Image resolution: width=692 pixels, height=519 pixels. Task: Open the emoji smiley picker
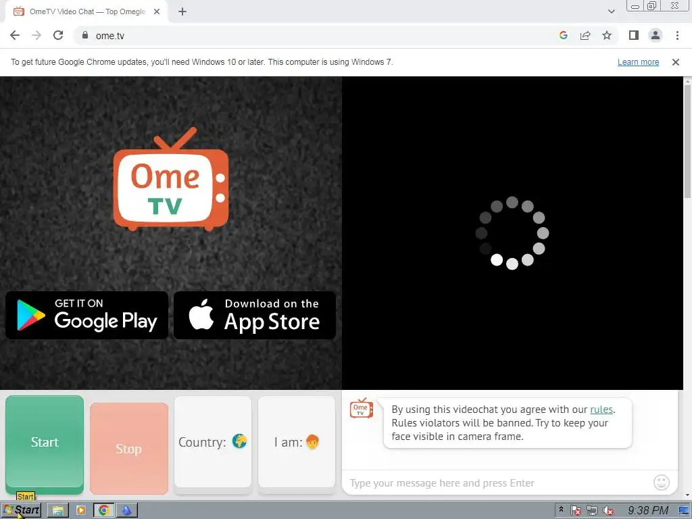click(661, 483)
